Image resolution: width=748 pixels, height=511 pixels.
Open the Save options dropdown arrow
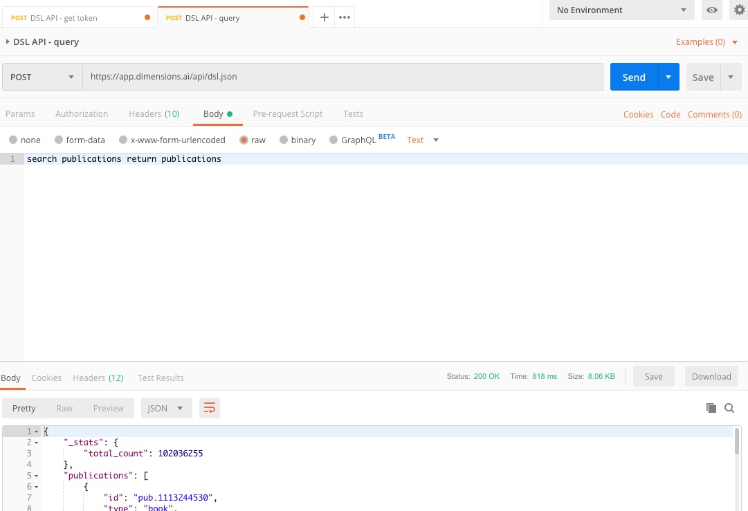730,77
